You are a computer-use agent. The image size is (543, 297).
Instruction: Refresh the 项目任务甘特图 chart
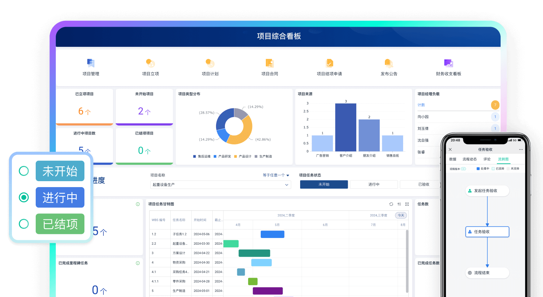(391, 204)
